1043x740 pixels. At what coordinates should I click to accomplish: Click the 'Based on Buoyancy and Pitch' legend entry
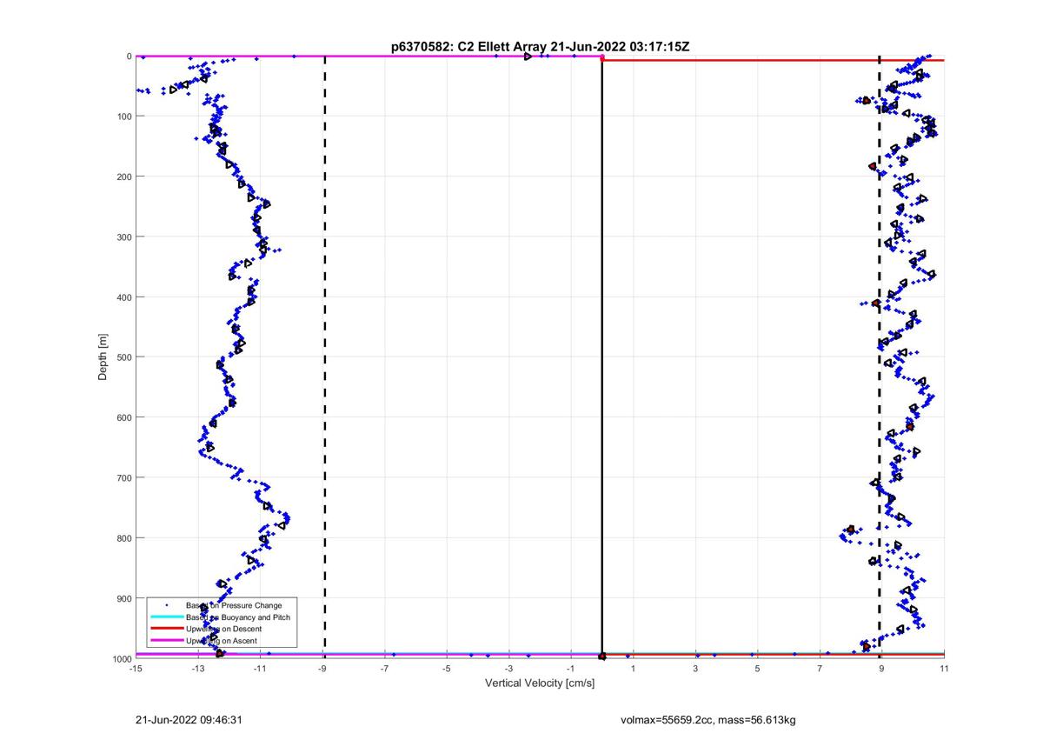point(238,617)
